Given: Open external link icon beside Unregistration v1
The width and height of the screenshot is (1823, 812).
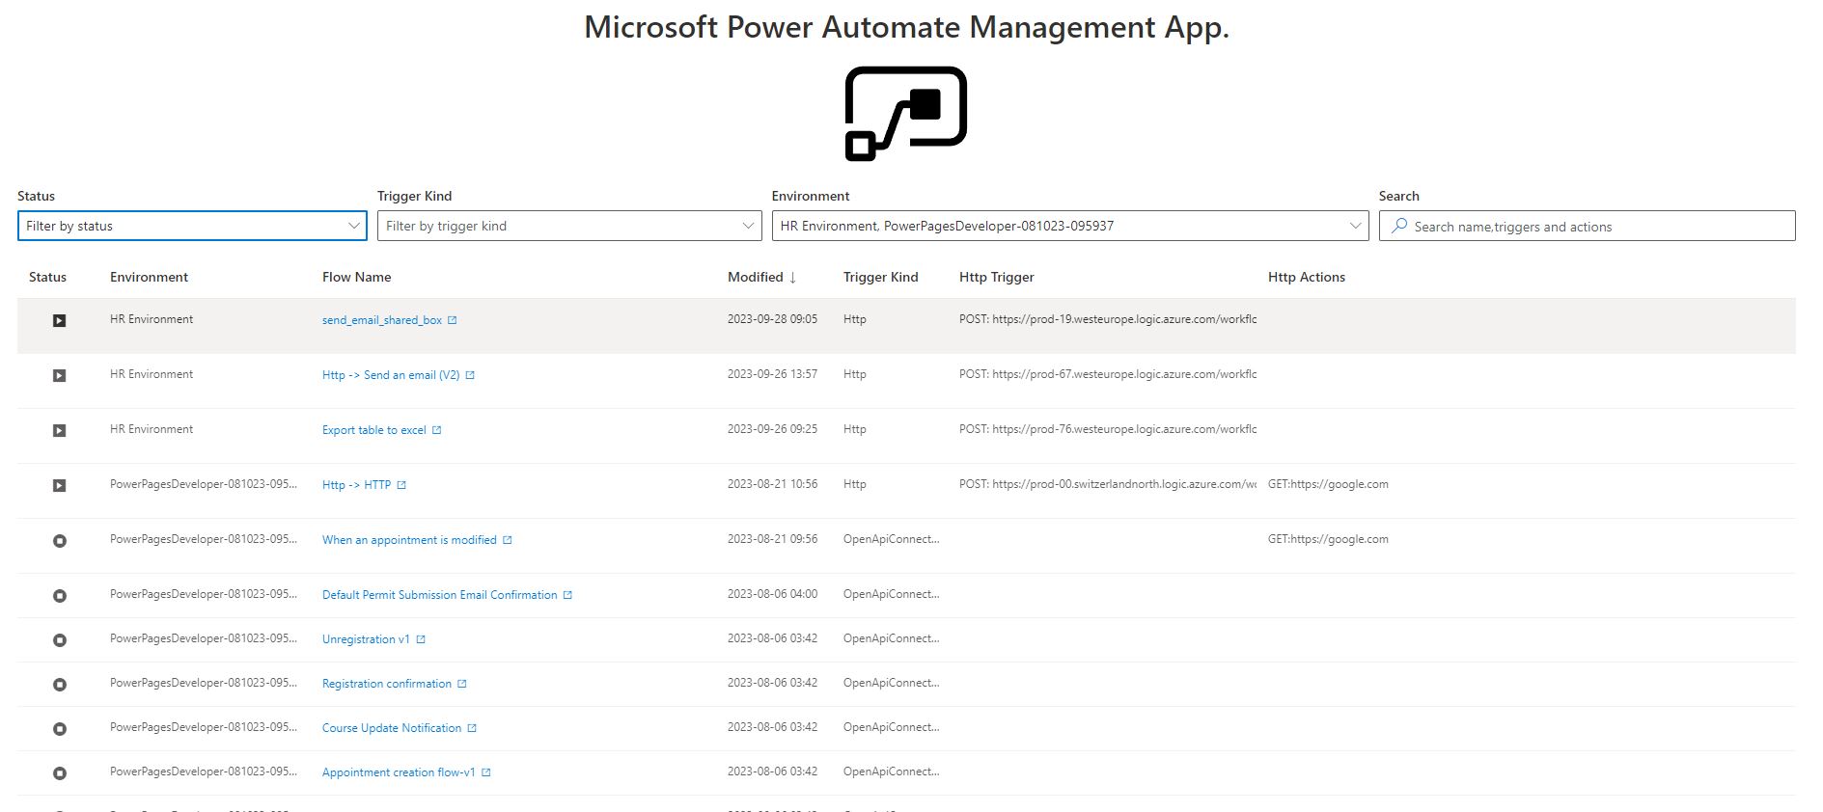Looking at the screenshot, I should coord(421,639).
